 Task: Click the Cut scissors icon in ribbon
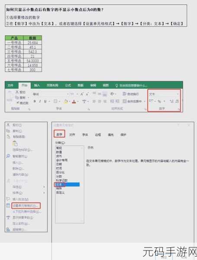coord(17,92)
